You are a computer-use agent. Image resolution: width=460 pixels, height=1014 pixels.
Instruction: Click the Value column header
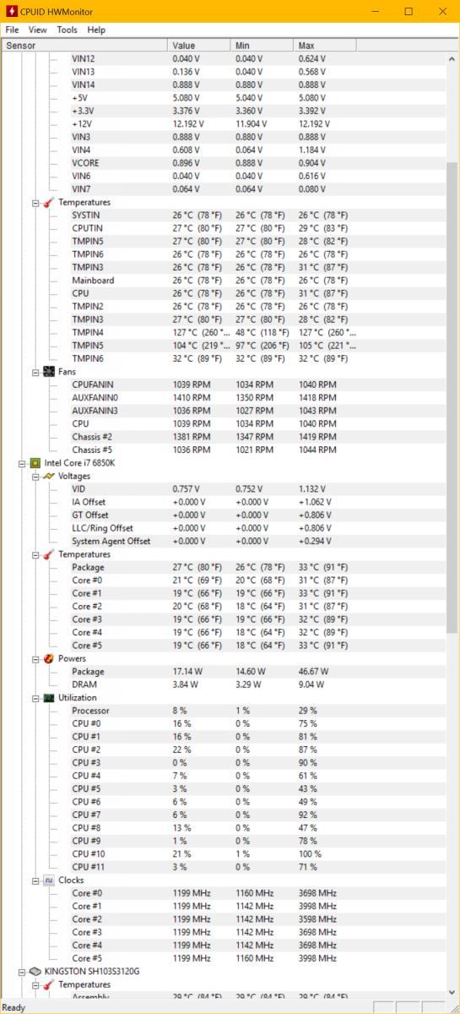click(200, 45)
